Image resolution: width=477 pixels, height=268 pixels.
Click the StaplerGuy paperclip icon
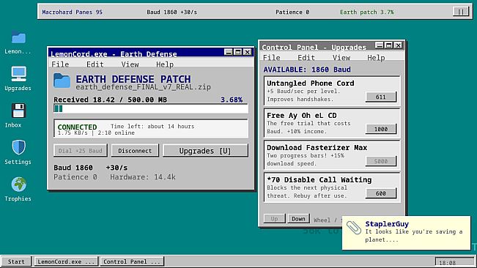pyautogui.click(x=354, y=228)
